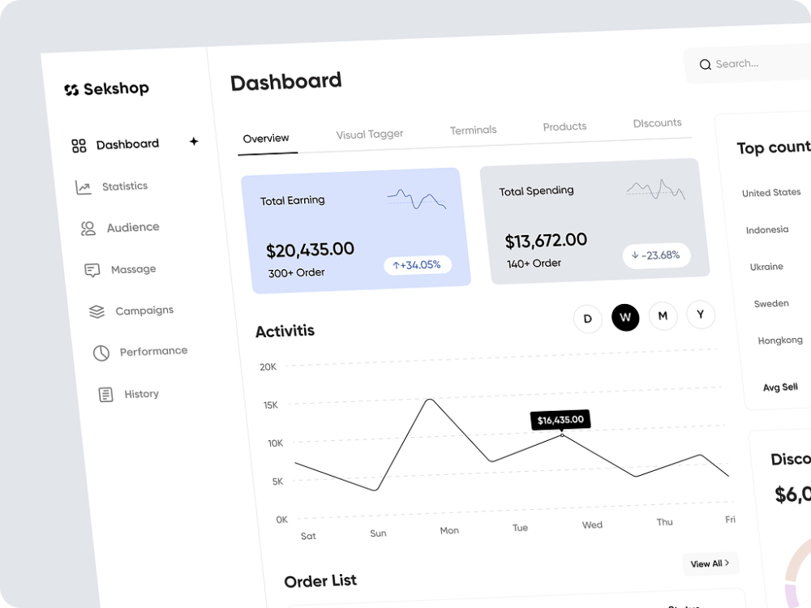
Task: Open the Dashboard grid icon in sidebar
Action: (79, 146)
